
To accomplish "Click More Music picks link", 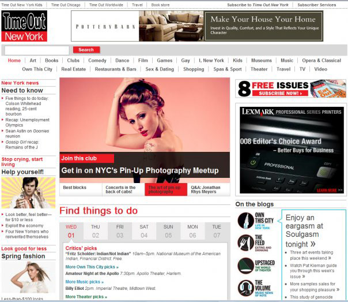I will [85, 282].
